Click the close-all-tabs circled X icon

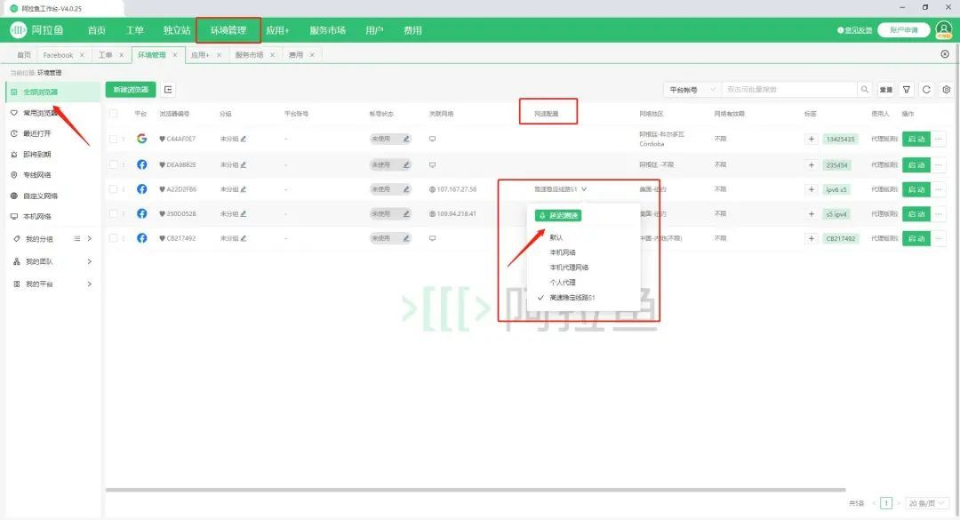945,54
